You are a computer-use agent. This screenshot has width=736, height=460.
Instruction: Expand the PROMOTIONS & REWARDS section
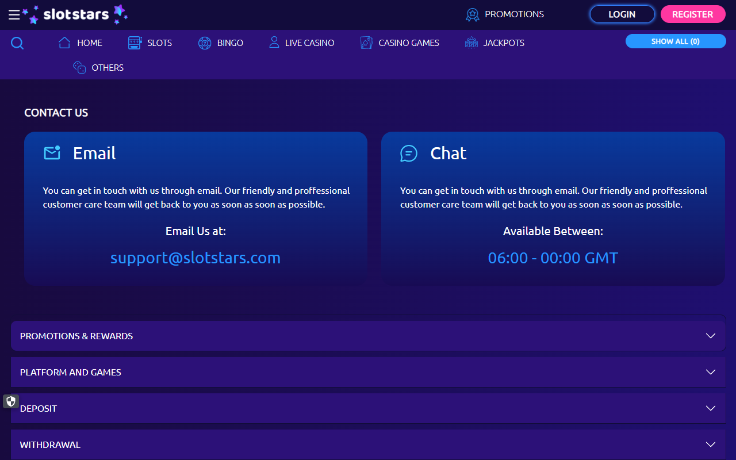coord(368,335)
